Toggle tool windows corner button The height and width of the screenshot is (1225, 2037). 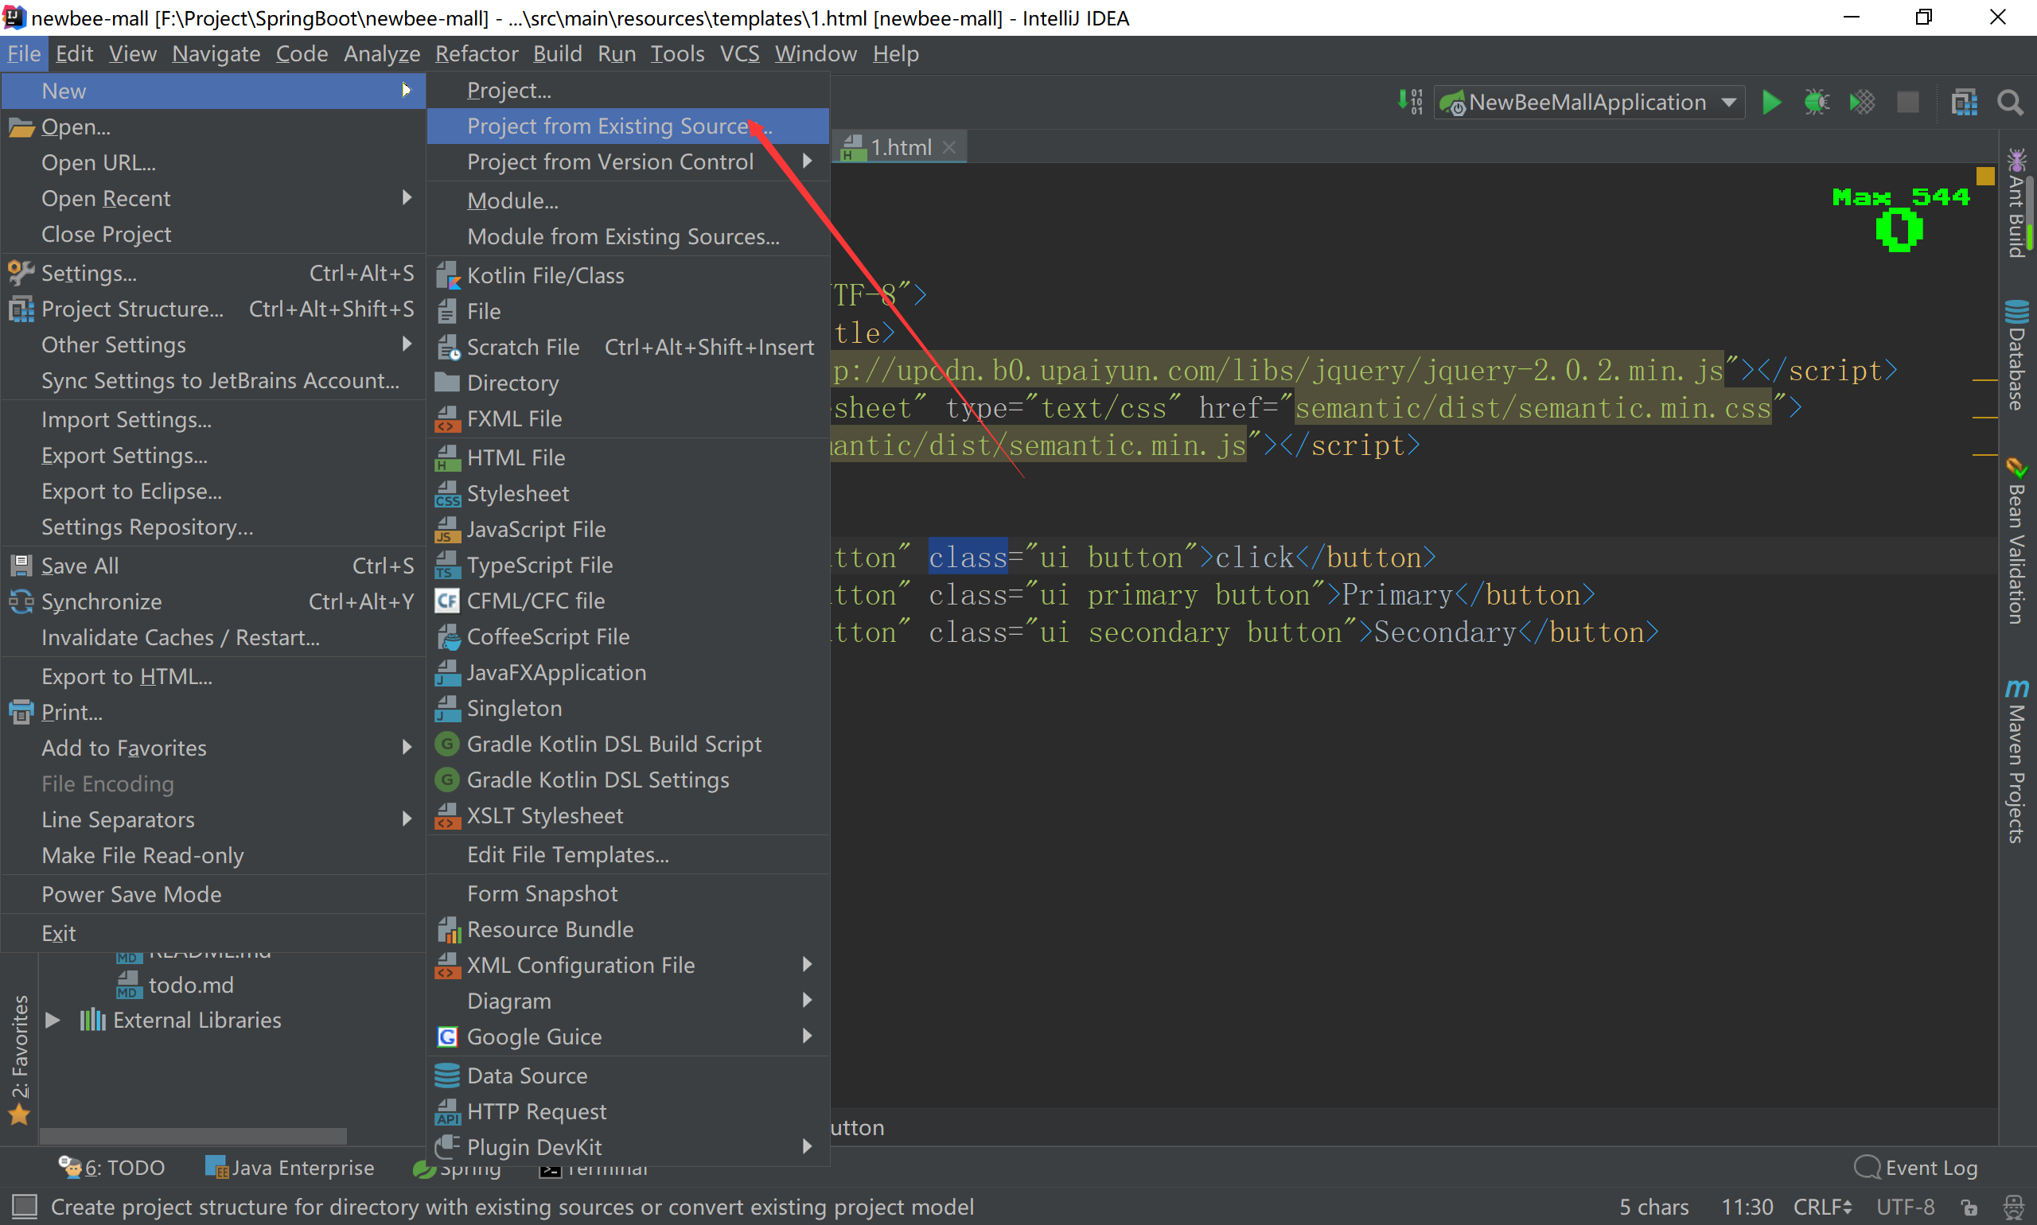click(24, 1207)
